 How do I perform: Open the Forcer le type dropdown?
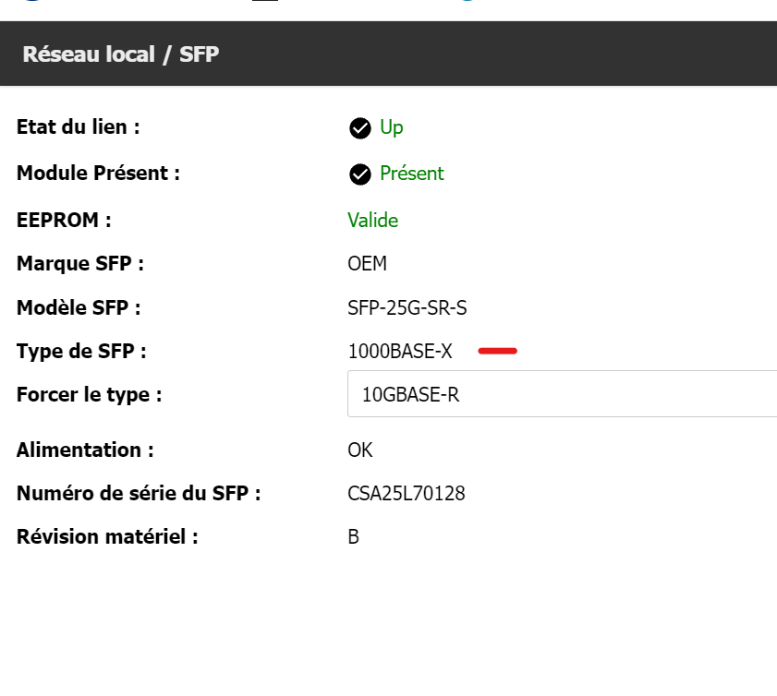[x=562, y=395]
